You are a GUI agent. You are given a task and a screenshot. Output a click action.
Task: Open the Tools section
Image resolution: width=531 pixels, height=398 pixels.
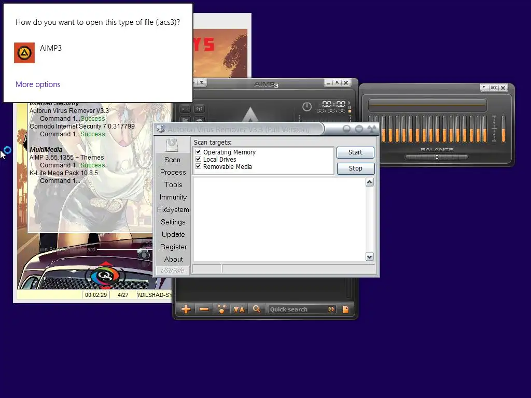173,185
